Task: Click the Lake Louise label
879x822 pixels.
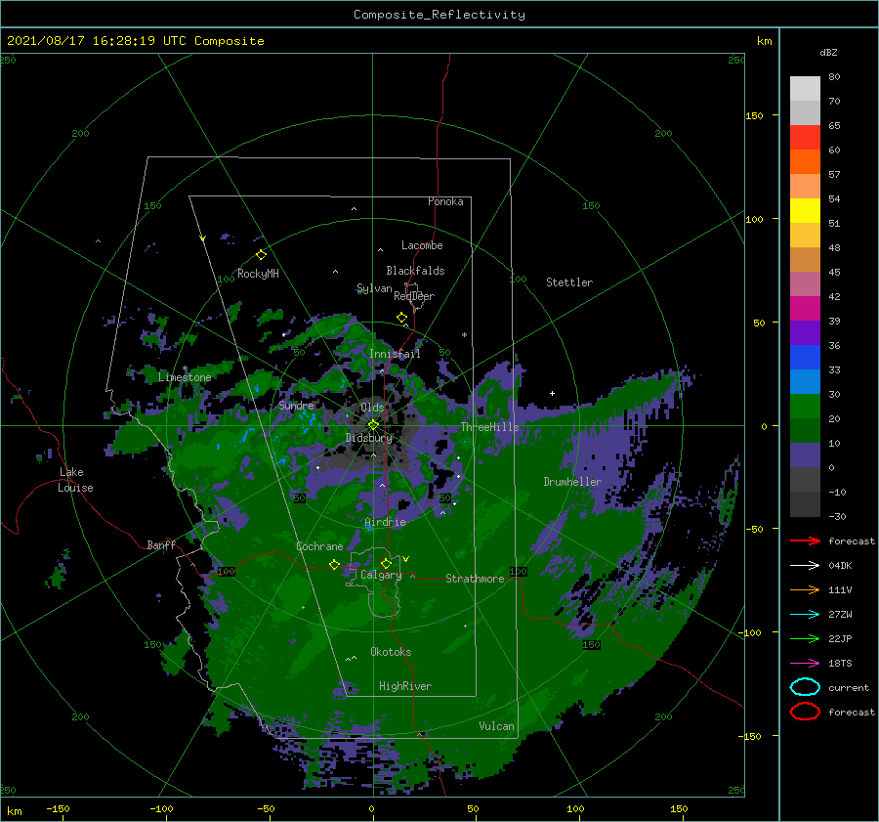Action: coord(75,480)
